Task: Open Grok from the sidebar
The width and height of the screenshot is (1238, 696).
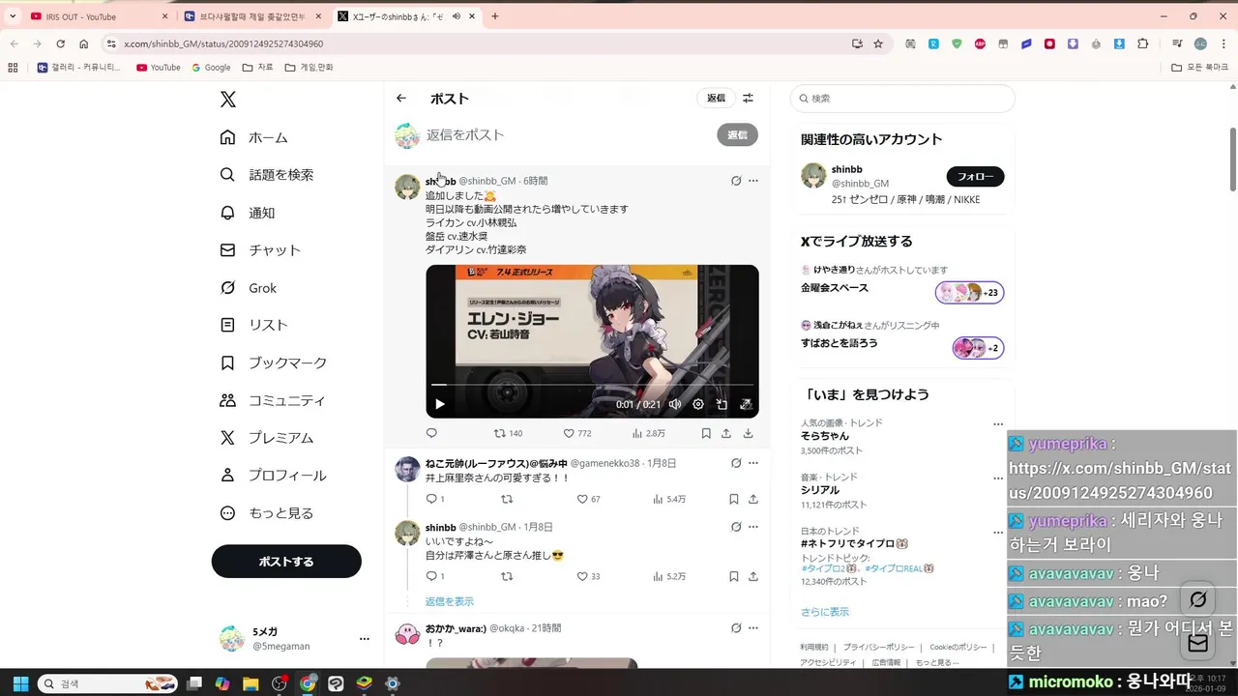Action: [x=249, y=288]
